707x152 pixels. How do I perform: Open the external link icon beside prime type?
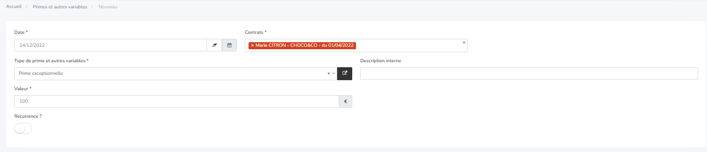pyautogui.click(x=345, y=73)
